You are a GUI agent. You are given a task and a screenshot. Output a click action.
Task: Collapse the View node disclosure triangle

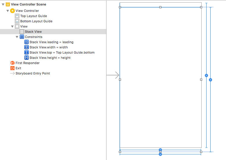coord(12,26)
